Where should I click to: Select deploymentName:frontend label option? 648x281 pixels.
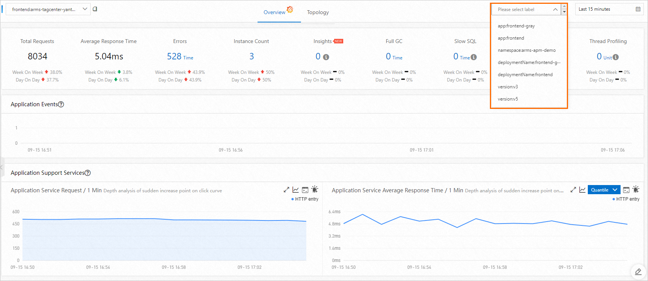tap(529, 75)
